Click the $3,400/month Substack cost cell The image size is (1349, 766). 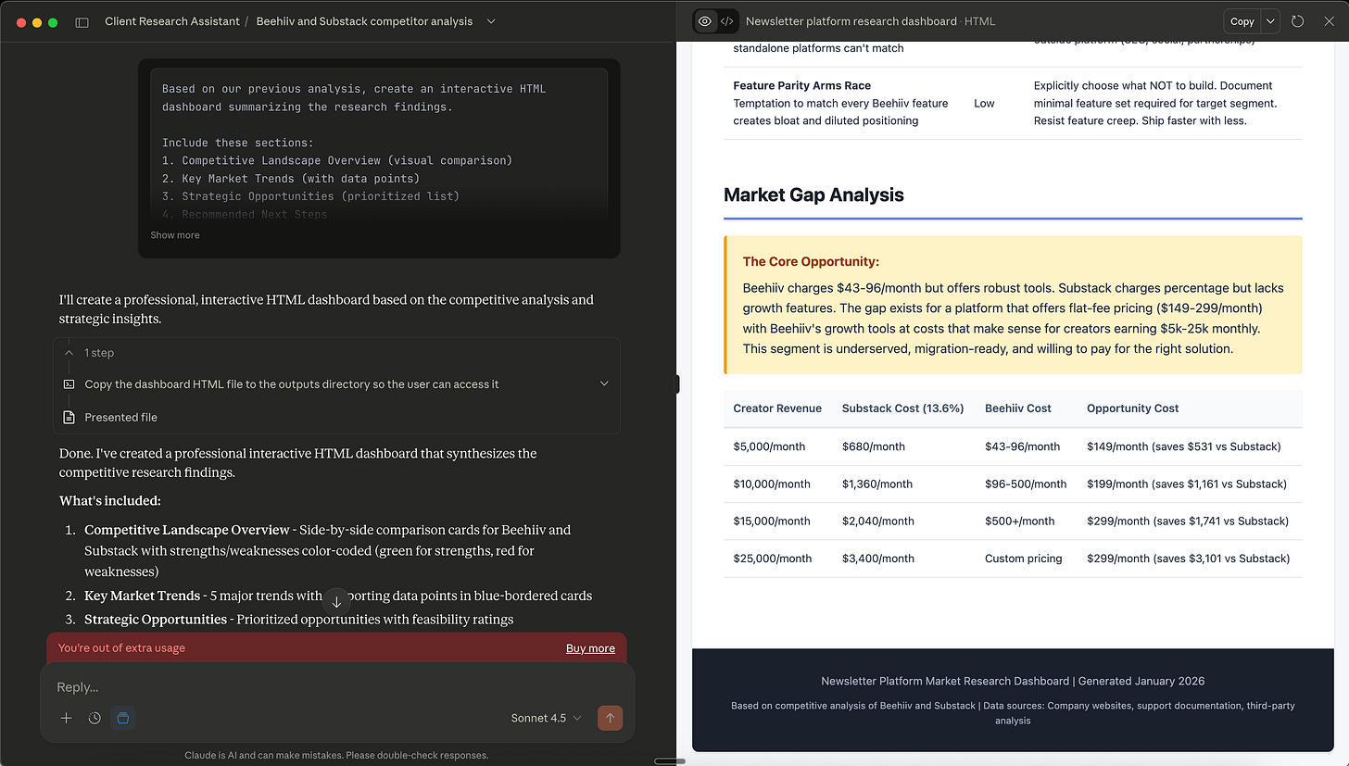pyautogui.click(x=878, y=559)
